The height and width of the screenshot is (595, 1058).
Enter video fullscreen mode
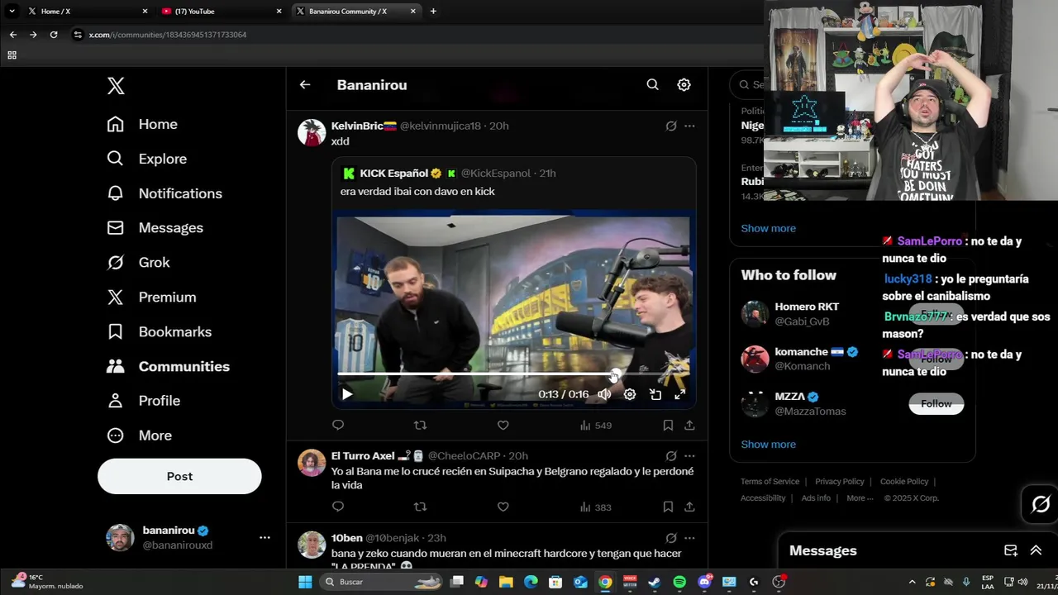click(x=679, y=394)
